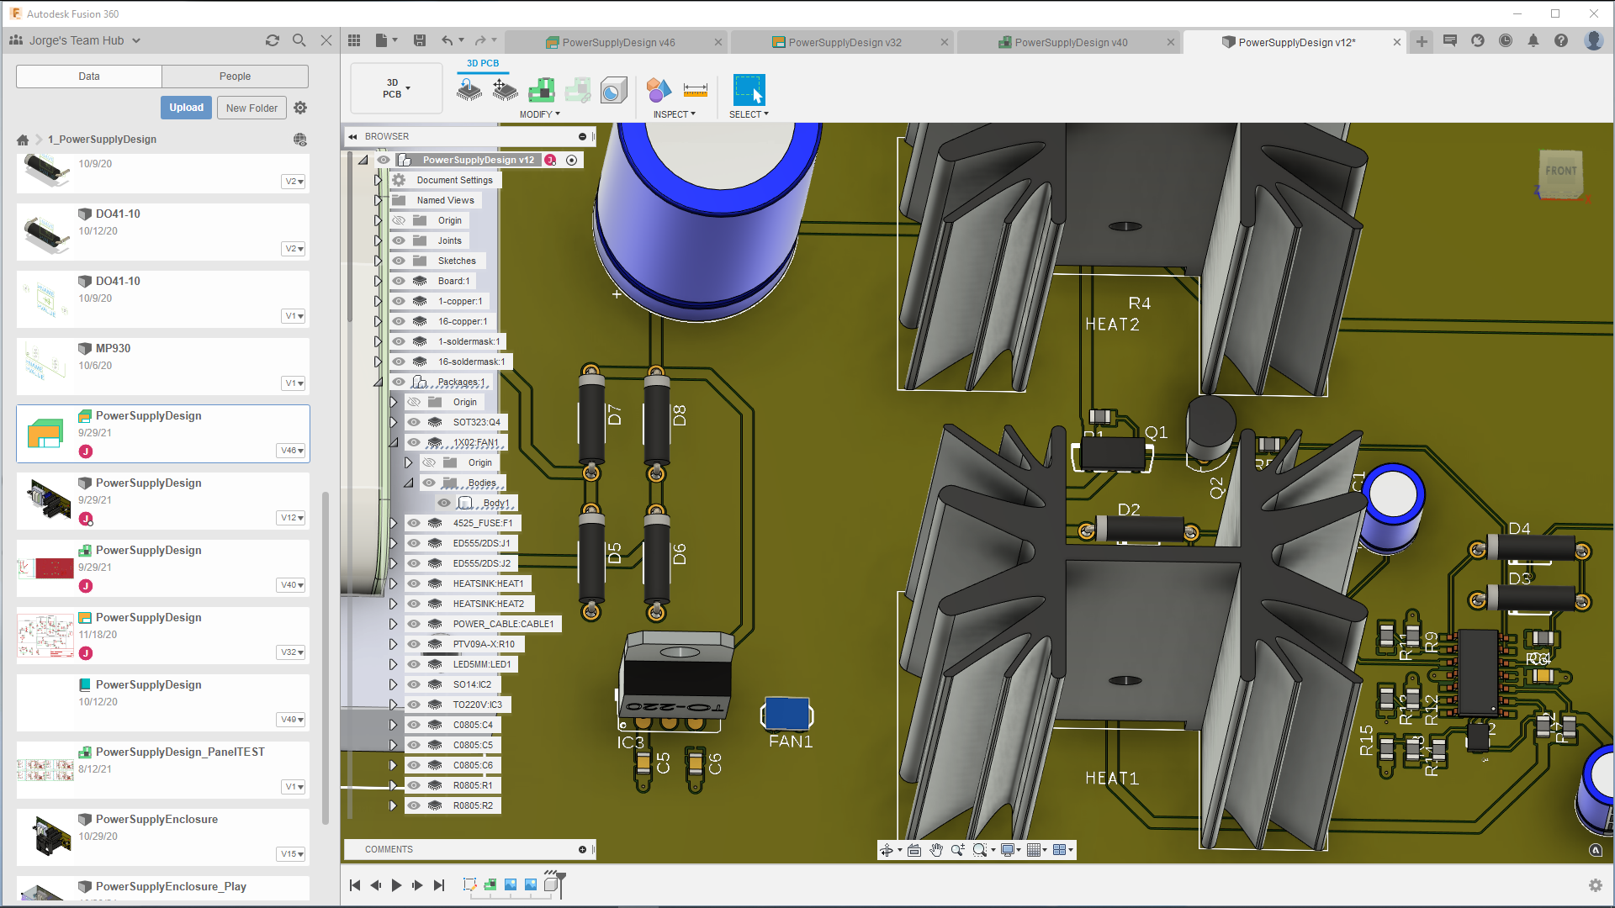The height and width of the screenshot is (908, 1615).
Task: Click the green board shape modify icon
Action: click(x=541, y=89)
